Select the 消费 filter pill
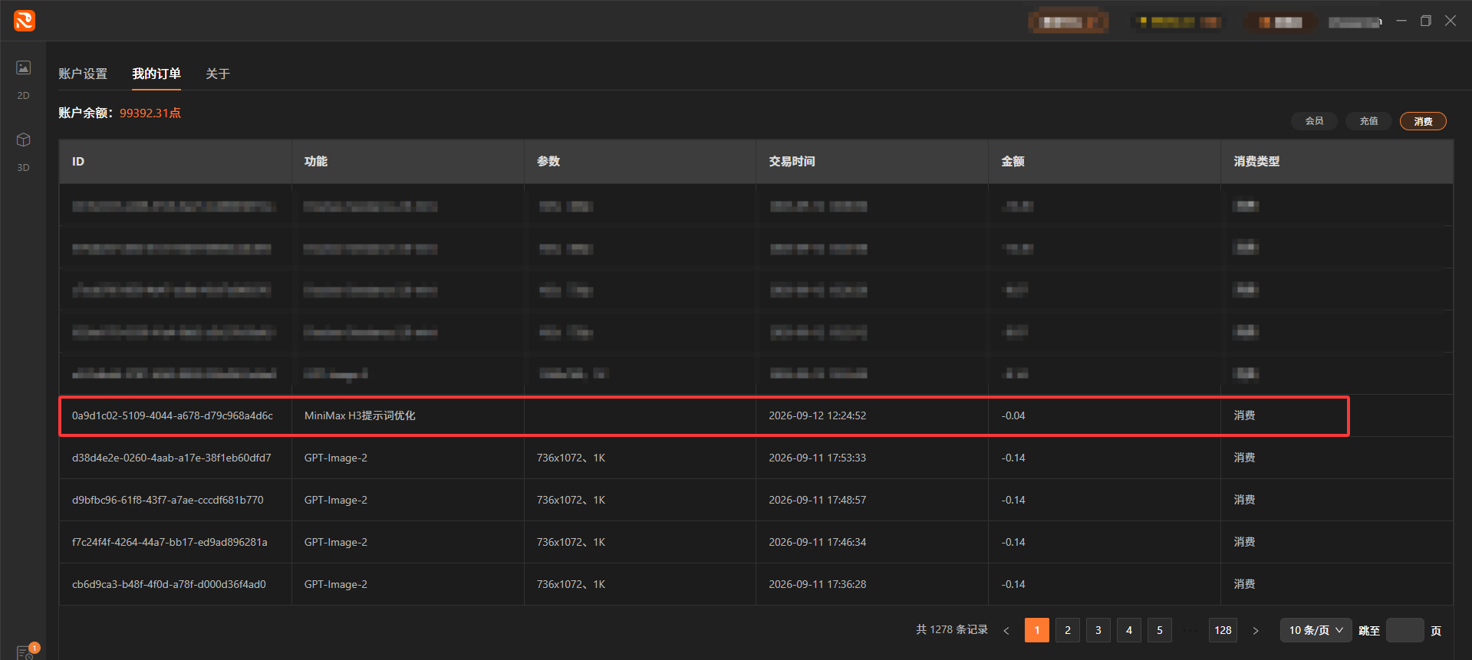 click(x=1424, y=121)
